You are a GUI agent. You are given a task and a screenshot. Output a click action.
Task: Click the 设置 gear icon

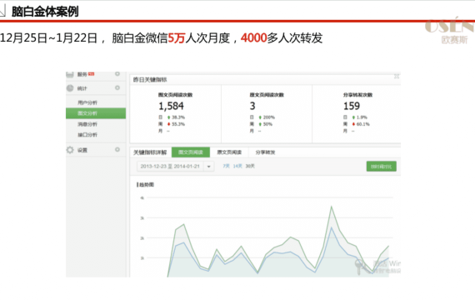click(x=70, y=150)
